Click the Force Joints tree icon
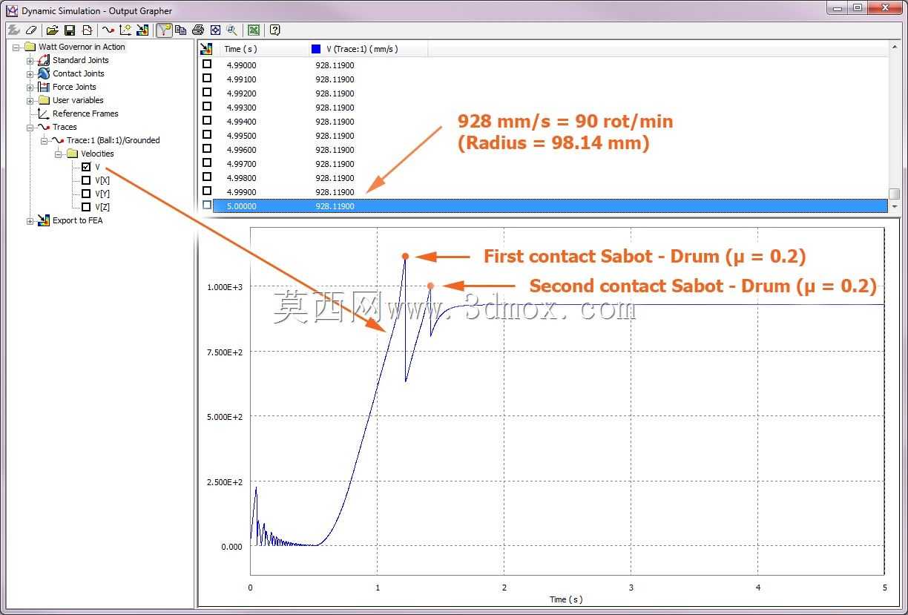This screenshot has width=908, height=615. pyautogui.click(x=44, y=87)
